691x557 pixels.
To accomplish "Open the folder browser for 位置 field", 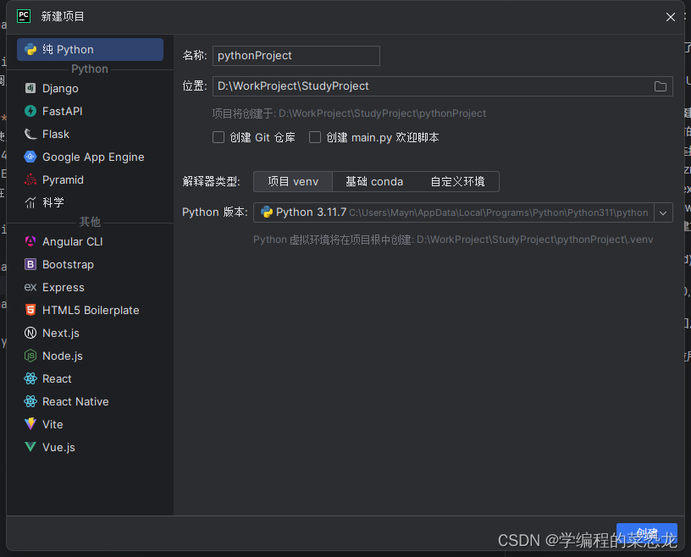I will (x=660, y=85).
